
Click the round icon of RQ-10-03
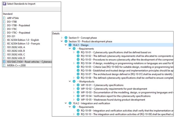(x=78, y=59)
